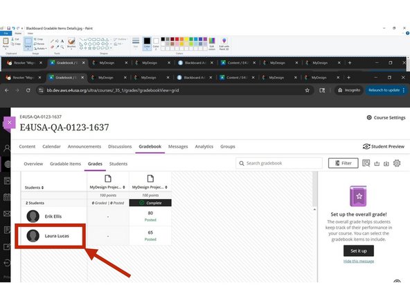Click Laura Lucas's posted grade 65
Image resolution: width=410 pixels, height=308 pixels.
tap(150, 232)
